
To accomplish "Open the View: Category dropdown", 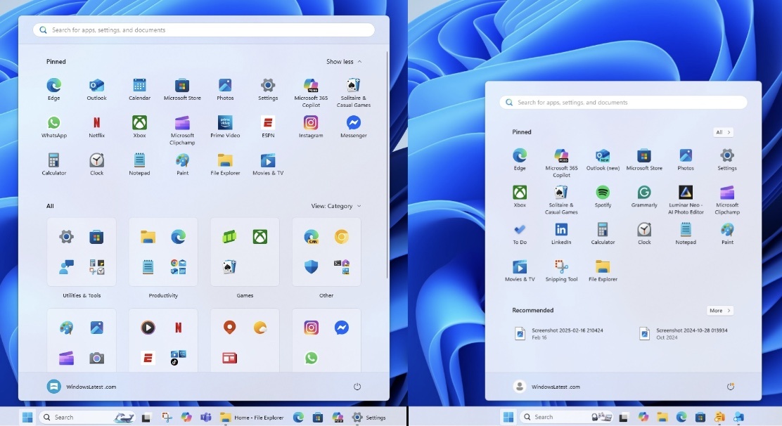I will pyautogui.click(x=336, y=206).
